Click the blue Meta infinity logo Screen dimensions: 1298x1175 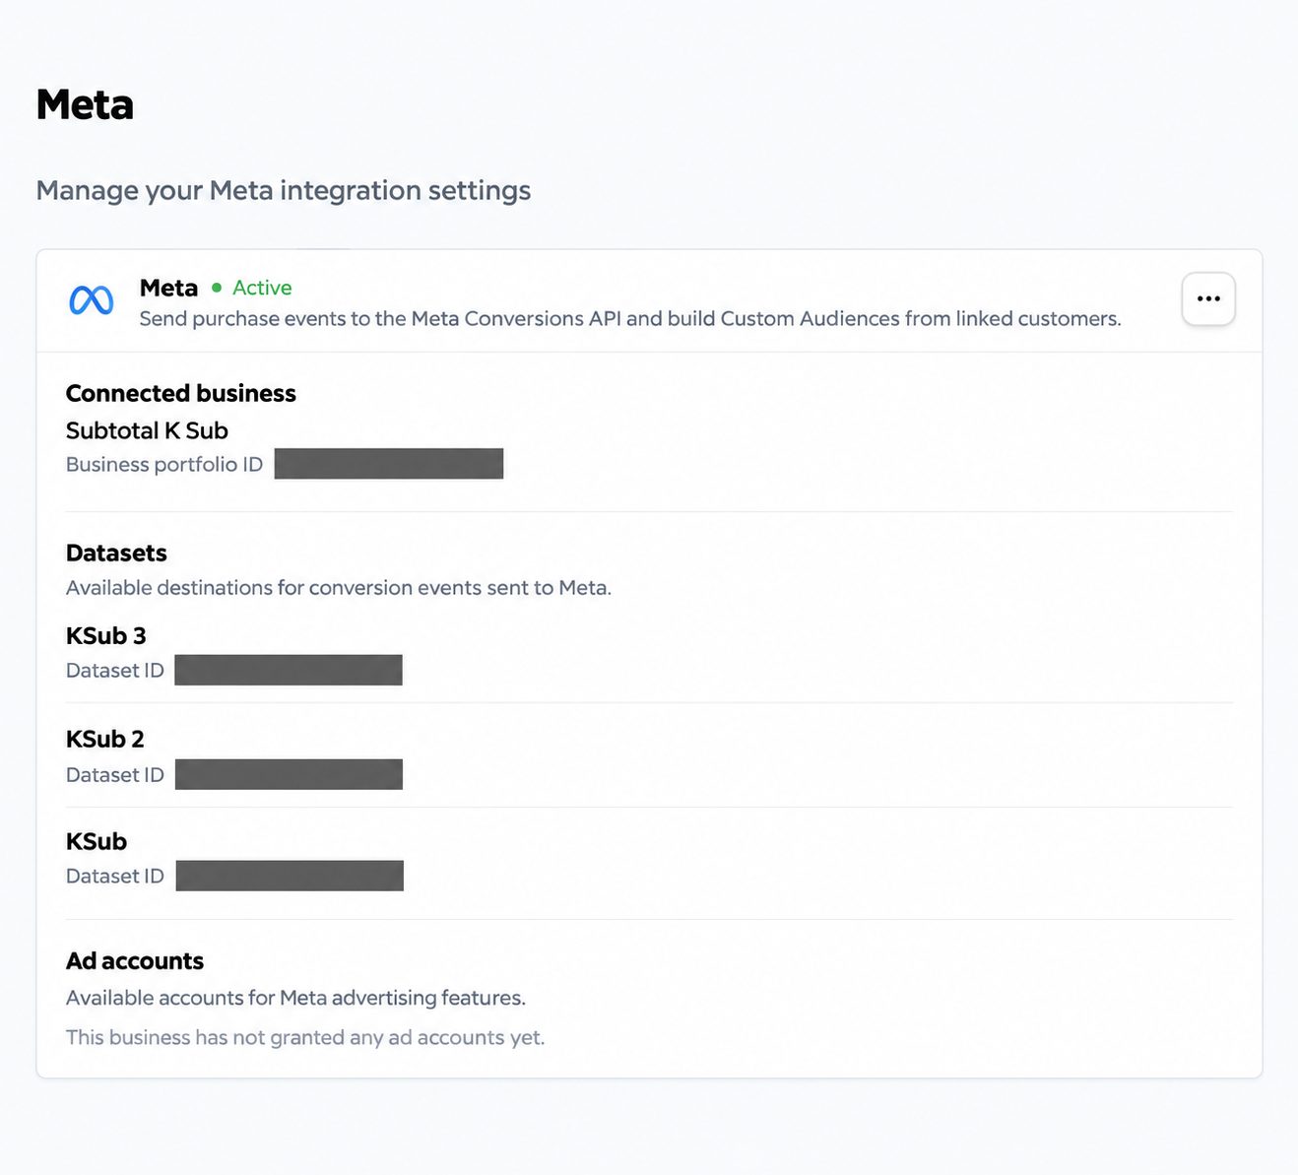92,300
